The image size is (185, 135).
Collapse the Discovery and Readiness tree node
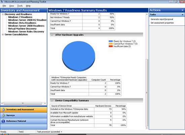(3, 14)
